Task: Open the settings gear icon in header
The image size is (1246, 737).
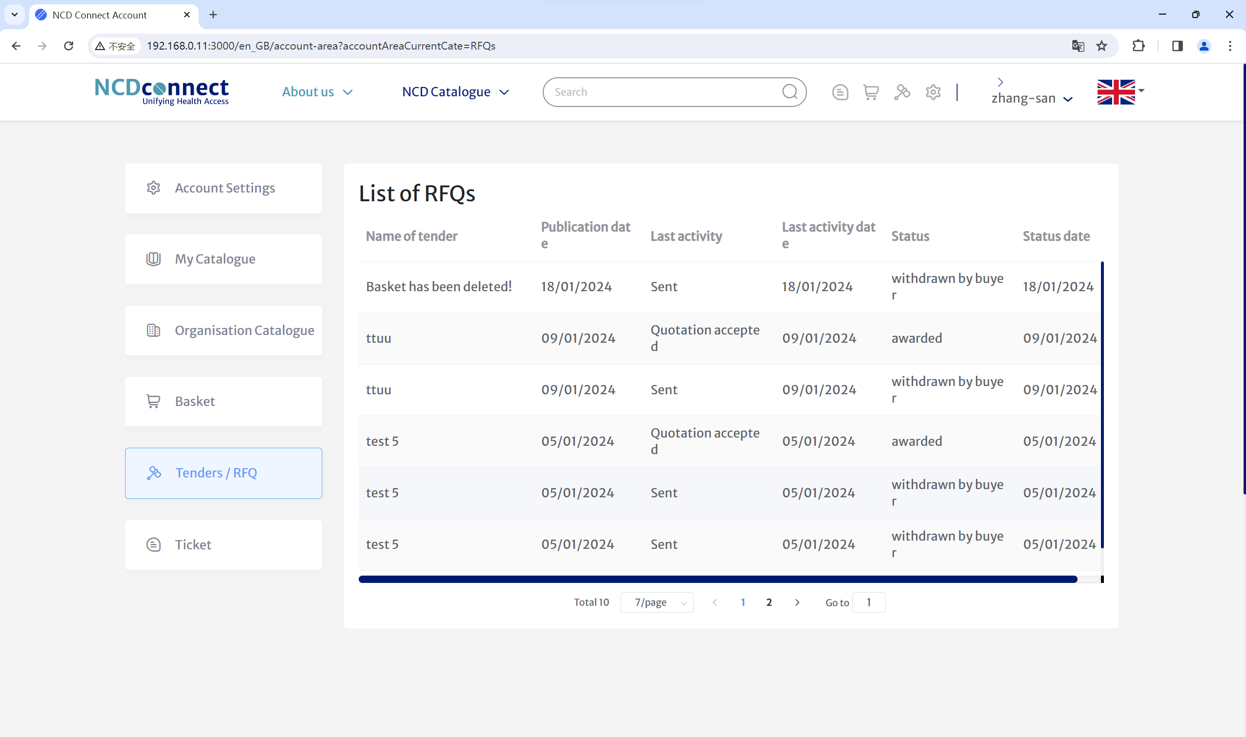Action: [933, 92]
